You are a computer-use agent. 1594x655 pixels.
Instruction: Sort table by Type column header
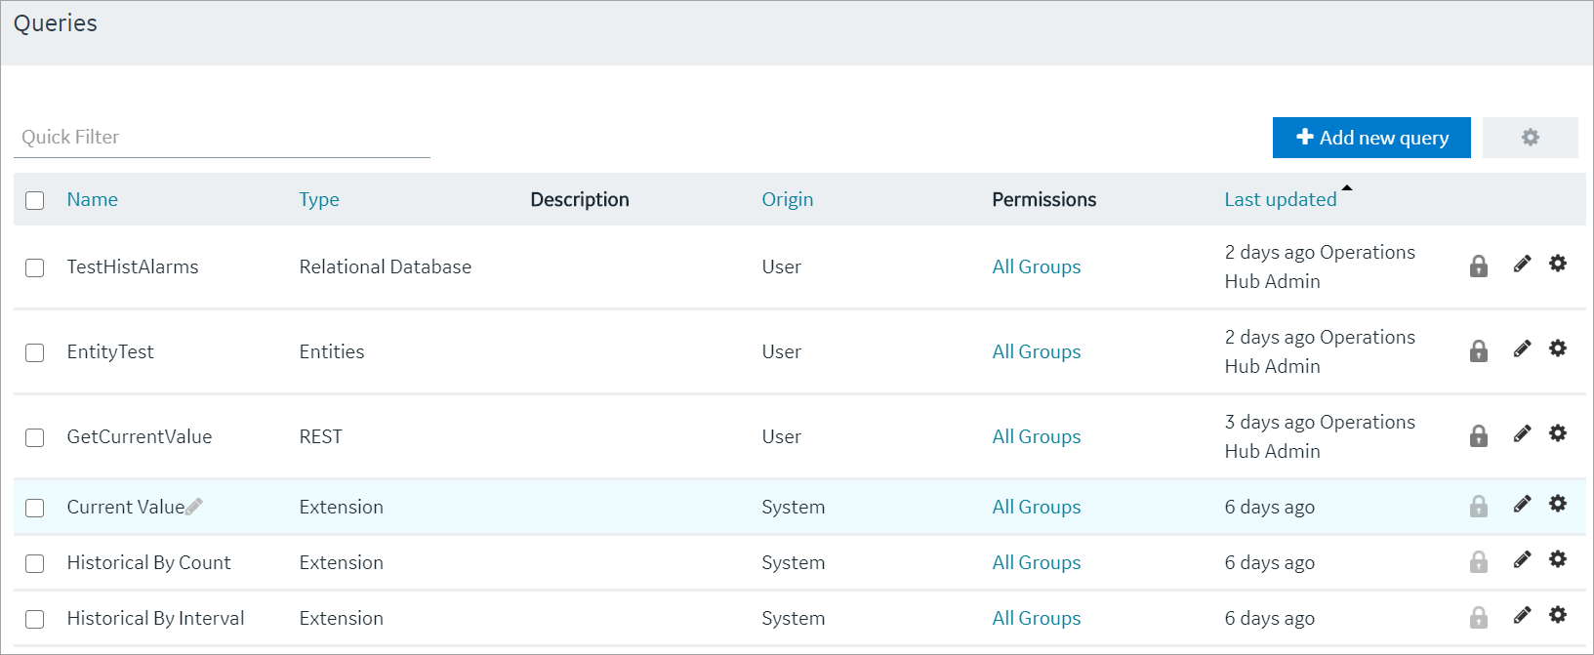319,199
